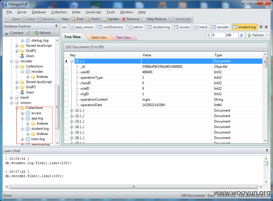This screenshot has height=201, width=273.
Task: Click the document grid vertical scrollbar thumb
Action: point(265,62)
